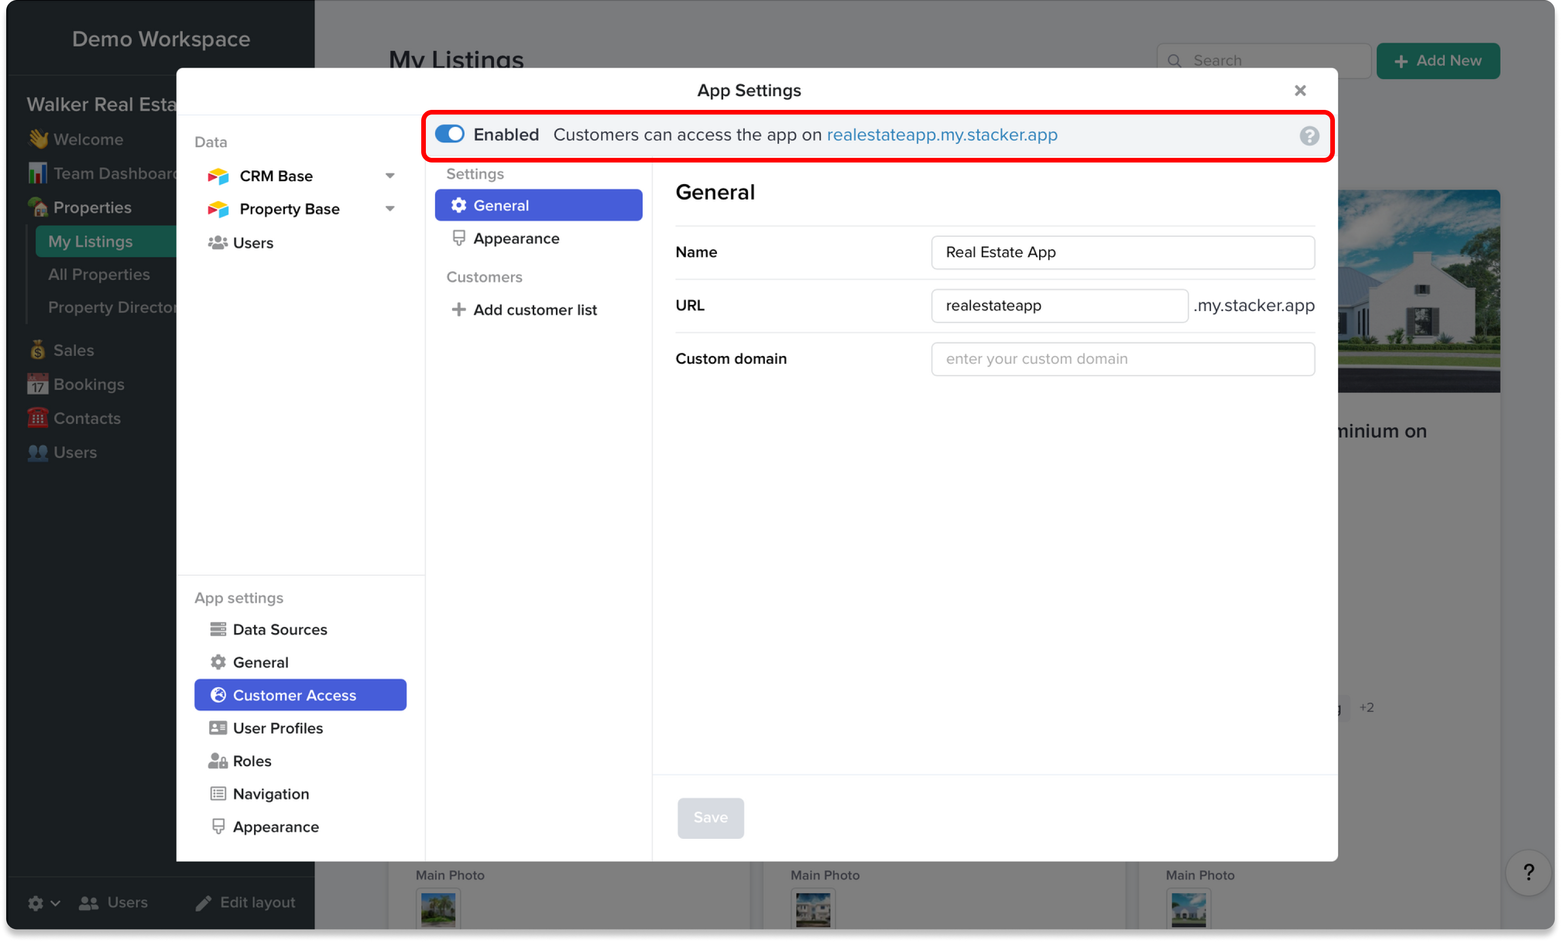Open the settings gear dropdown at bottom left
This screenshot has width=1561, height=942.
click(x=43, y=903)
